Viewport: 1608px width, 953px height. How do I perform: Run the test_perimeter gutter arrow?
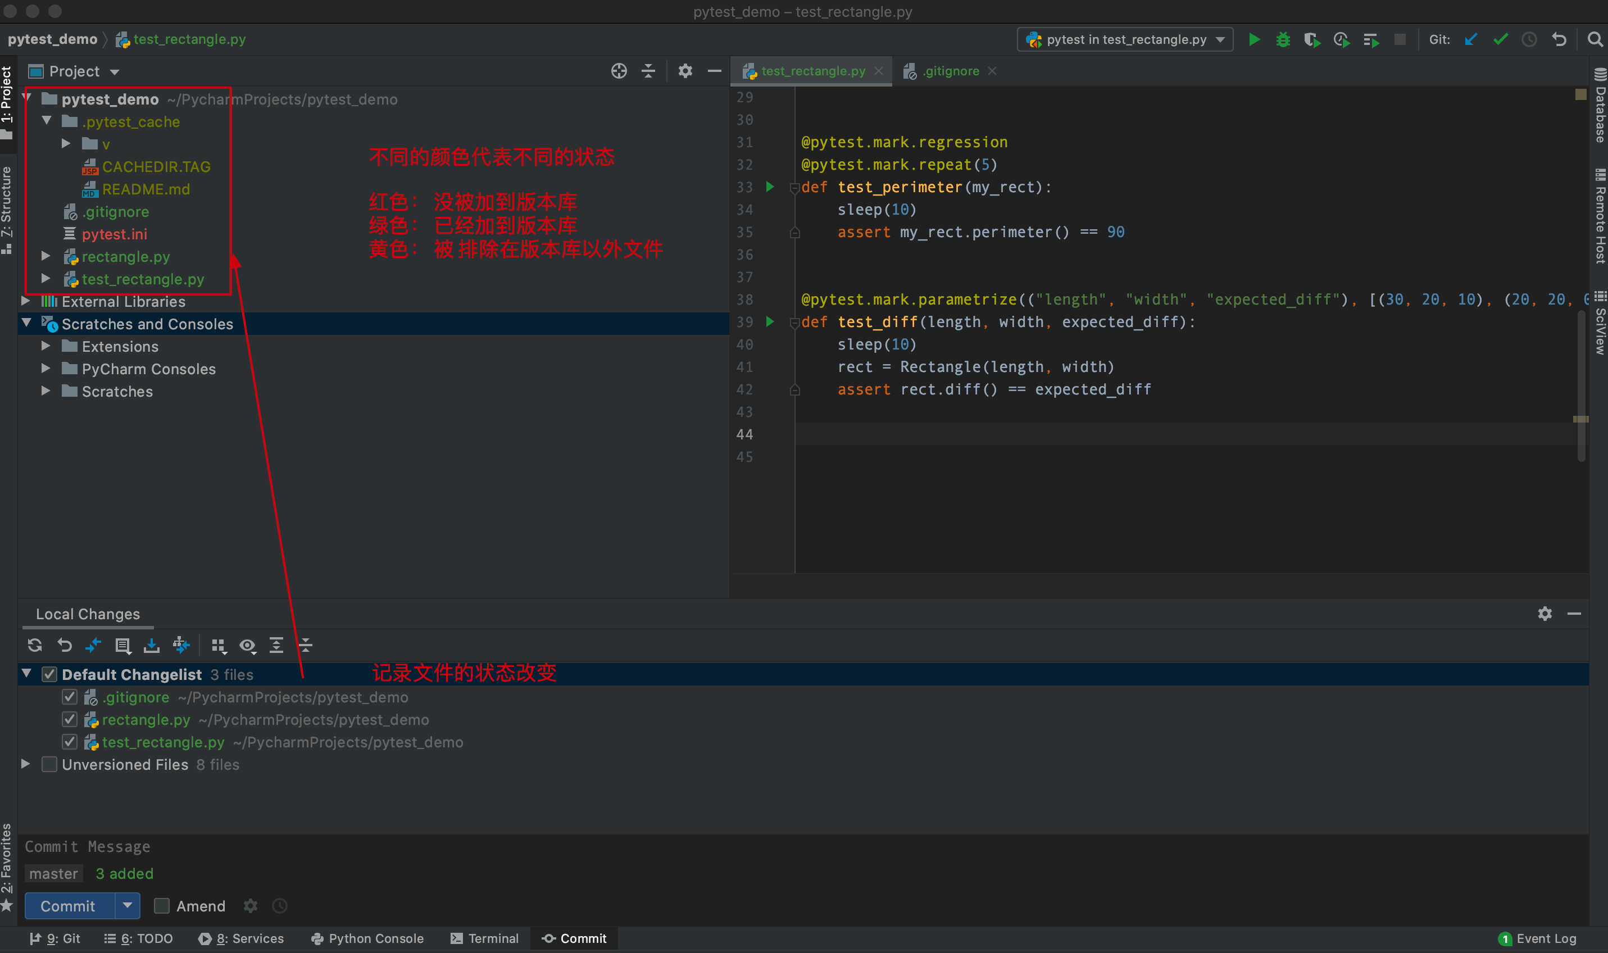pos(770,187)
